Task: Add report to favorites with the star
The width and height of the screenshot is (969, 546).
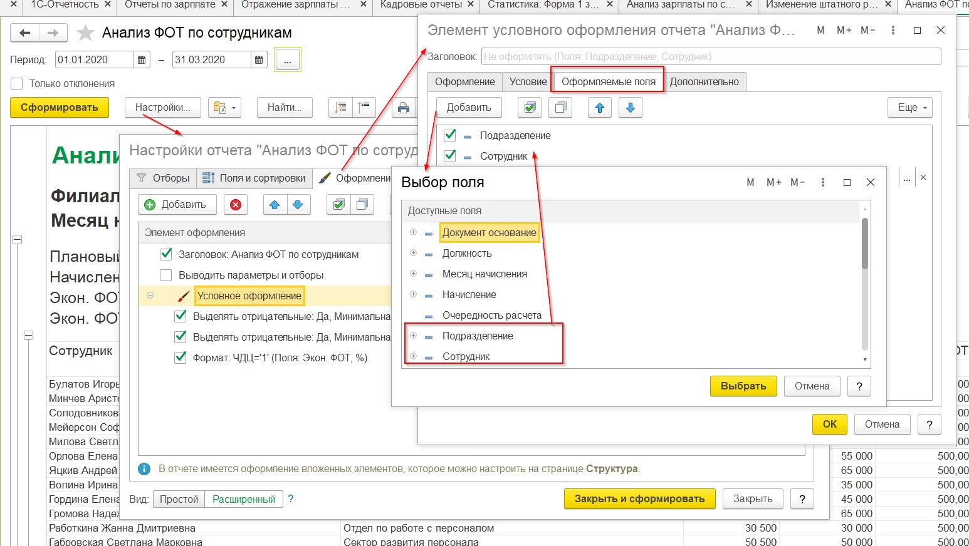Action: tap(85, 33)
